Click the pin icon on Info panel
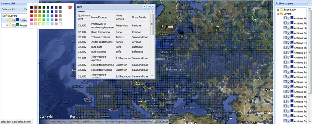 point(148,6)
